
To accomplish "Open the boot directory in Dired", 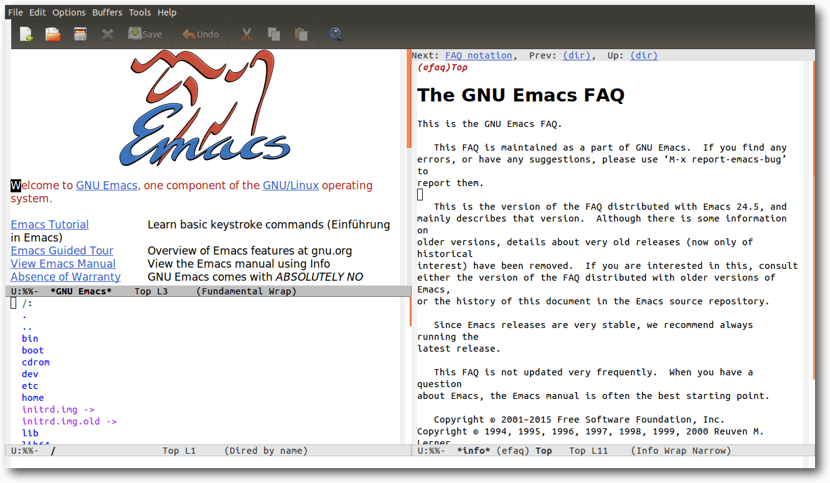I will pyautogui.click(x=33, y=350).
